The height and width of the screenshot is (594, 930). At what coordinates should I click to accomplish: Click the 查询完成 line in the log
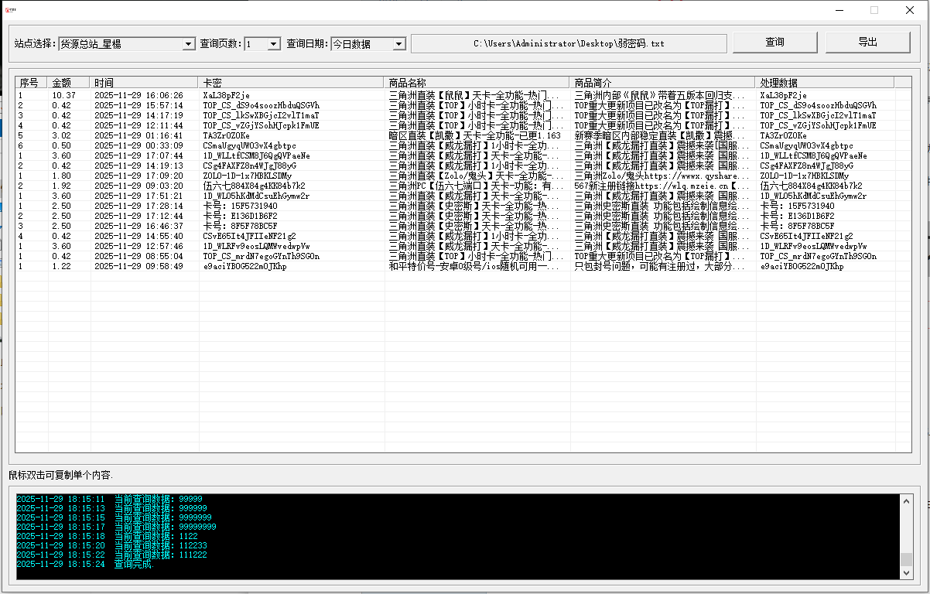133,565
